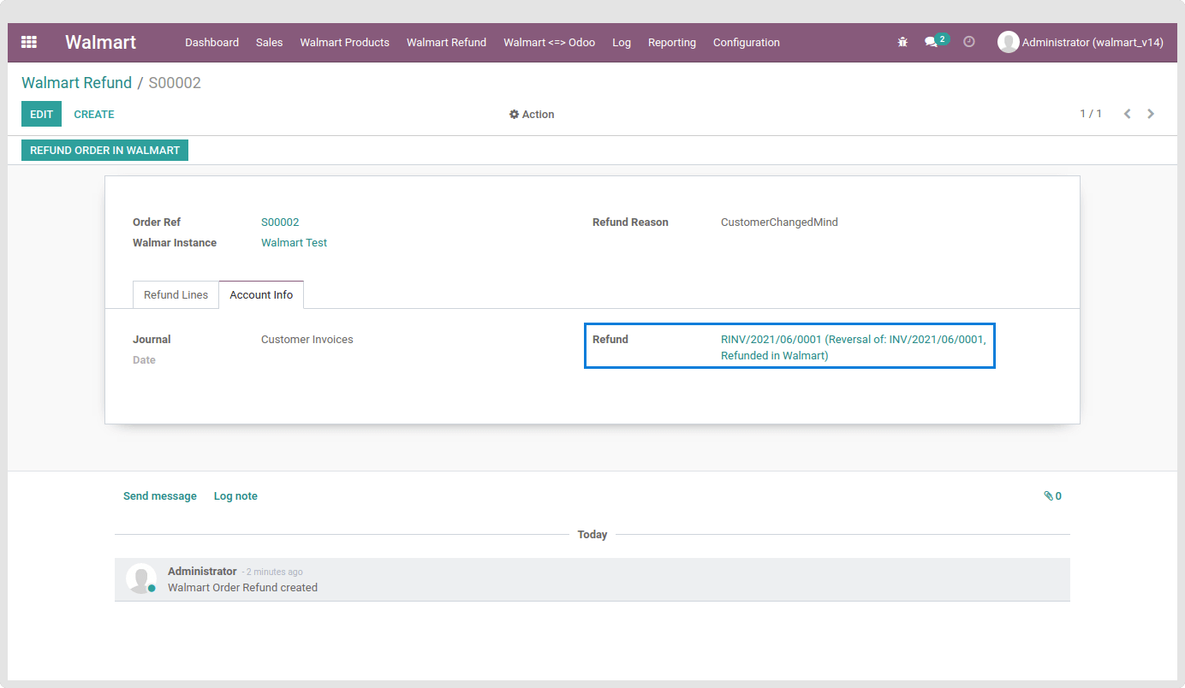Open the activities clock icon
Viewport: 1185px width, 688px height.
969,42
